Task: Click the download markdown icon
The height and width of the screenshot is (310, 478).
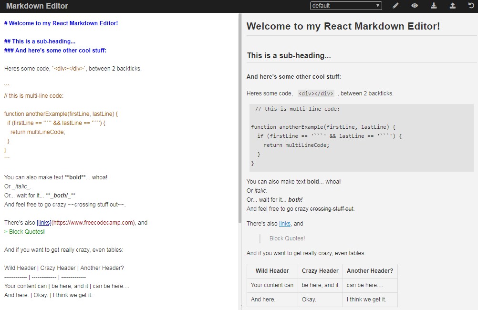Action: click(433, 6)
